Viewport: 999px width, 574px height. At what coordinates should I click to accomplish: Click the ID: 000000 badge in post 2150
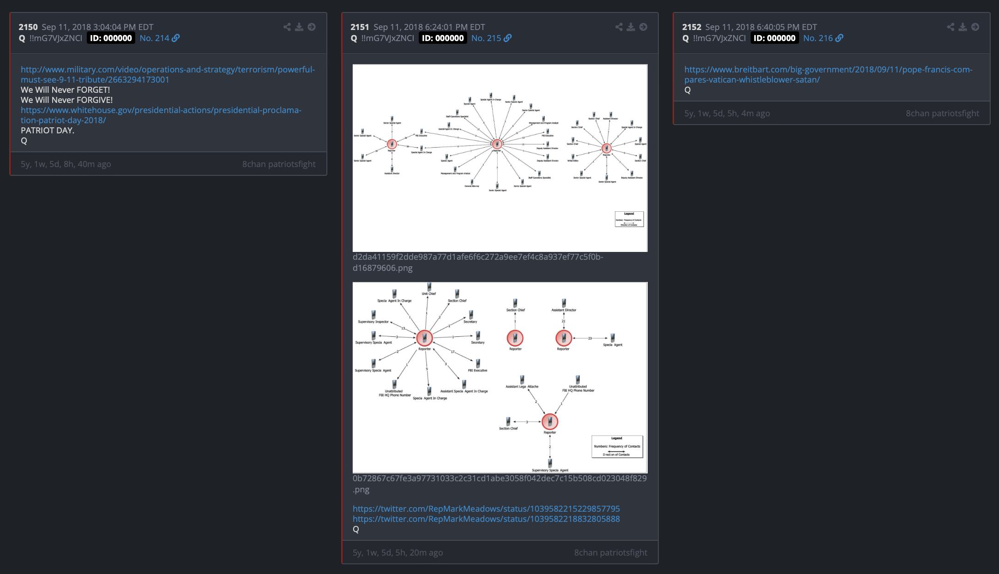(x=111, y=38)
